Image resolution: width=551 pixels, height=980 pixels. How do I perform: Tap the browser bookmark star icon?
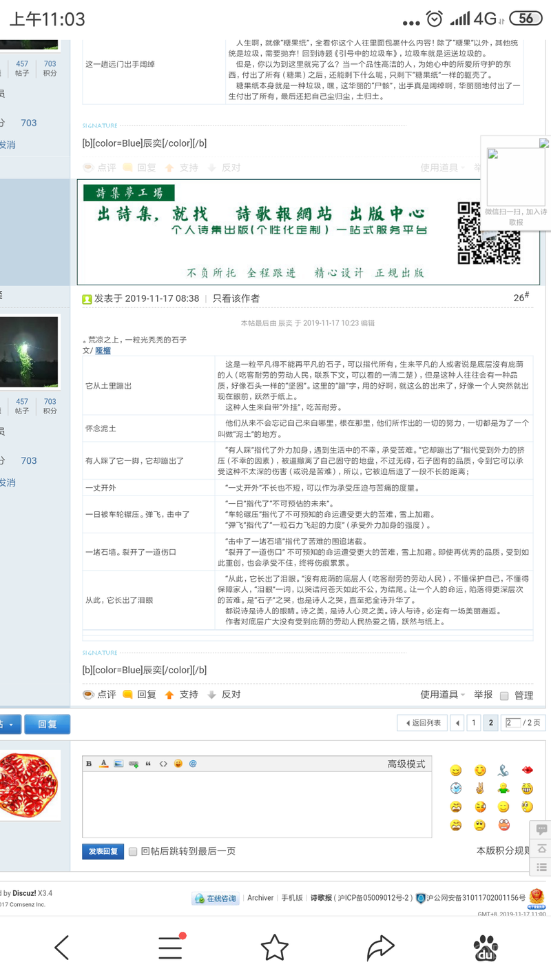[x=274, y=948]
